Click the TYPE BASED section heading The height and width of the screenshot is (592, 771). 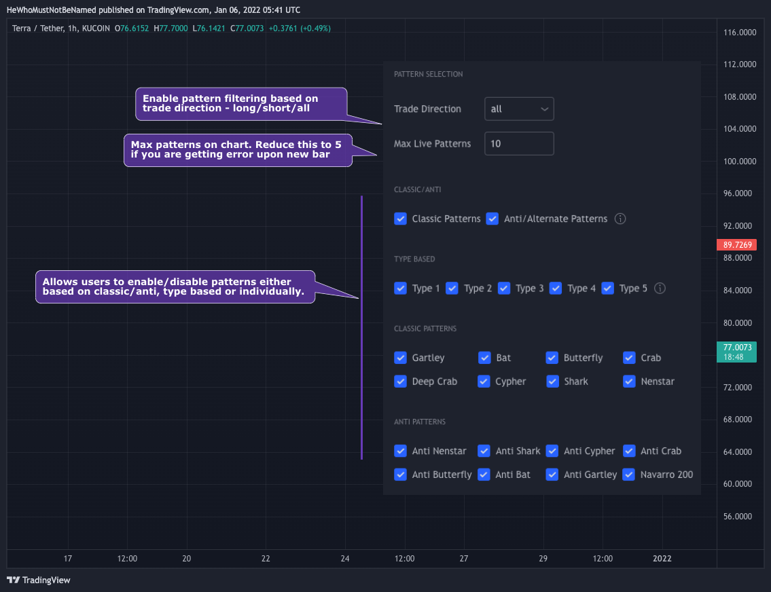pyautogui.click(x=414, y=259)
